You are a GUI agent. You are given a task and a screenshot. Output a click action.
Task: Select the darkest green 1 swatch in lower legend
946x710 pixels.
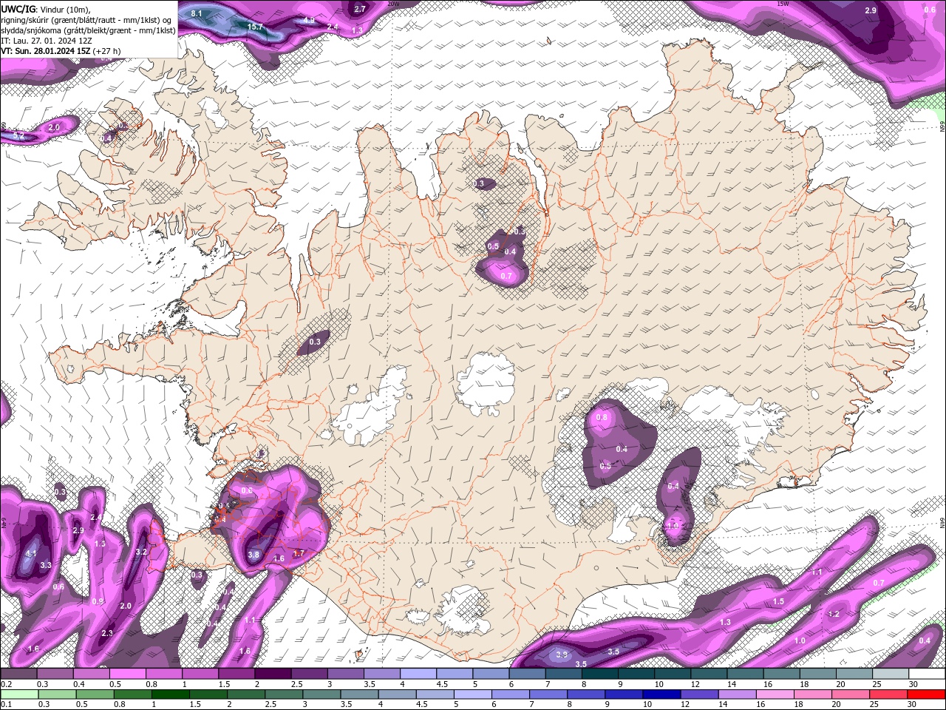pyautogui.click(x=170, y=694)
